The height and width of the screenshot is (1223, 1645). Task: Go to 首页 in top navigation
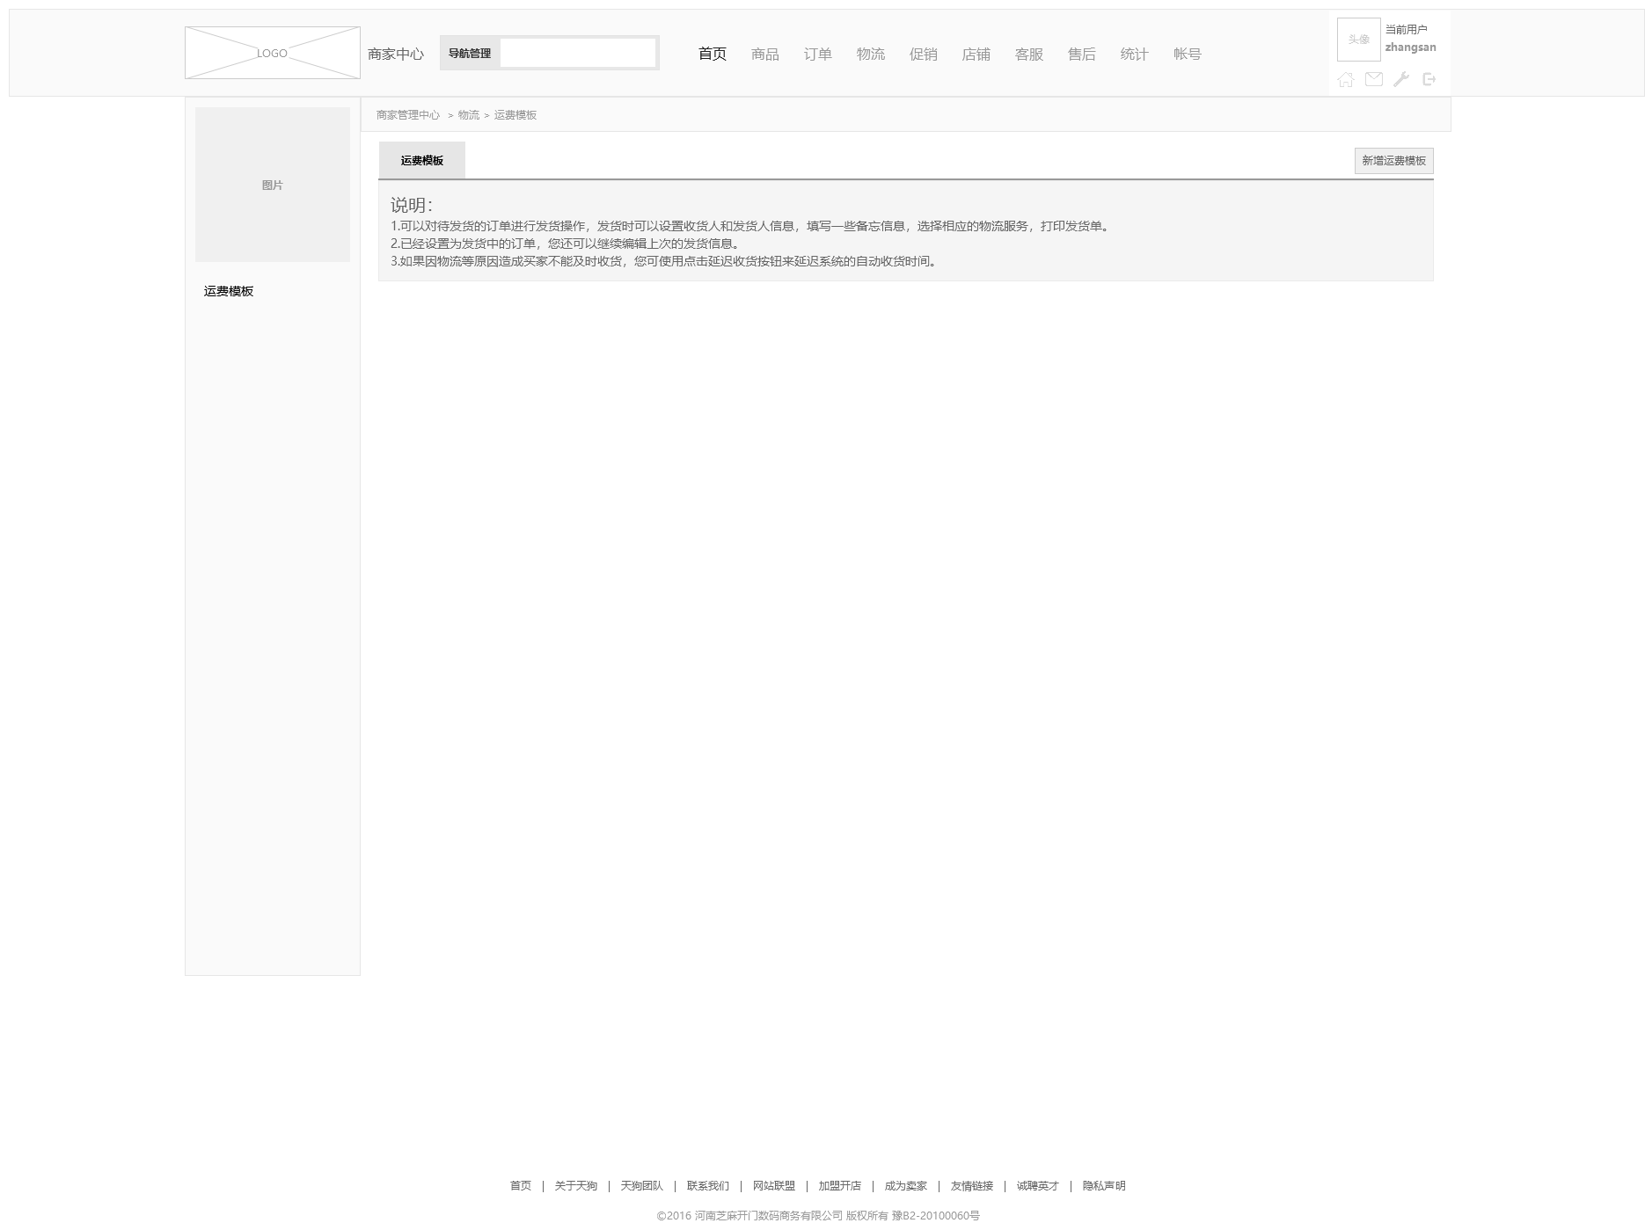click(x=713, y=54)
